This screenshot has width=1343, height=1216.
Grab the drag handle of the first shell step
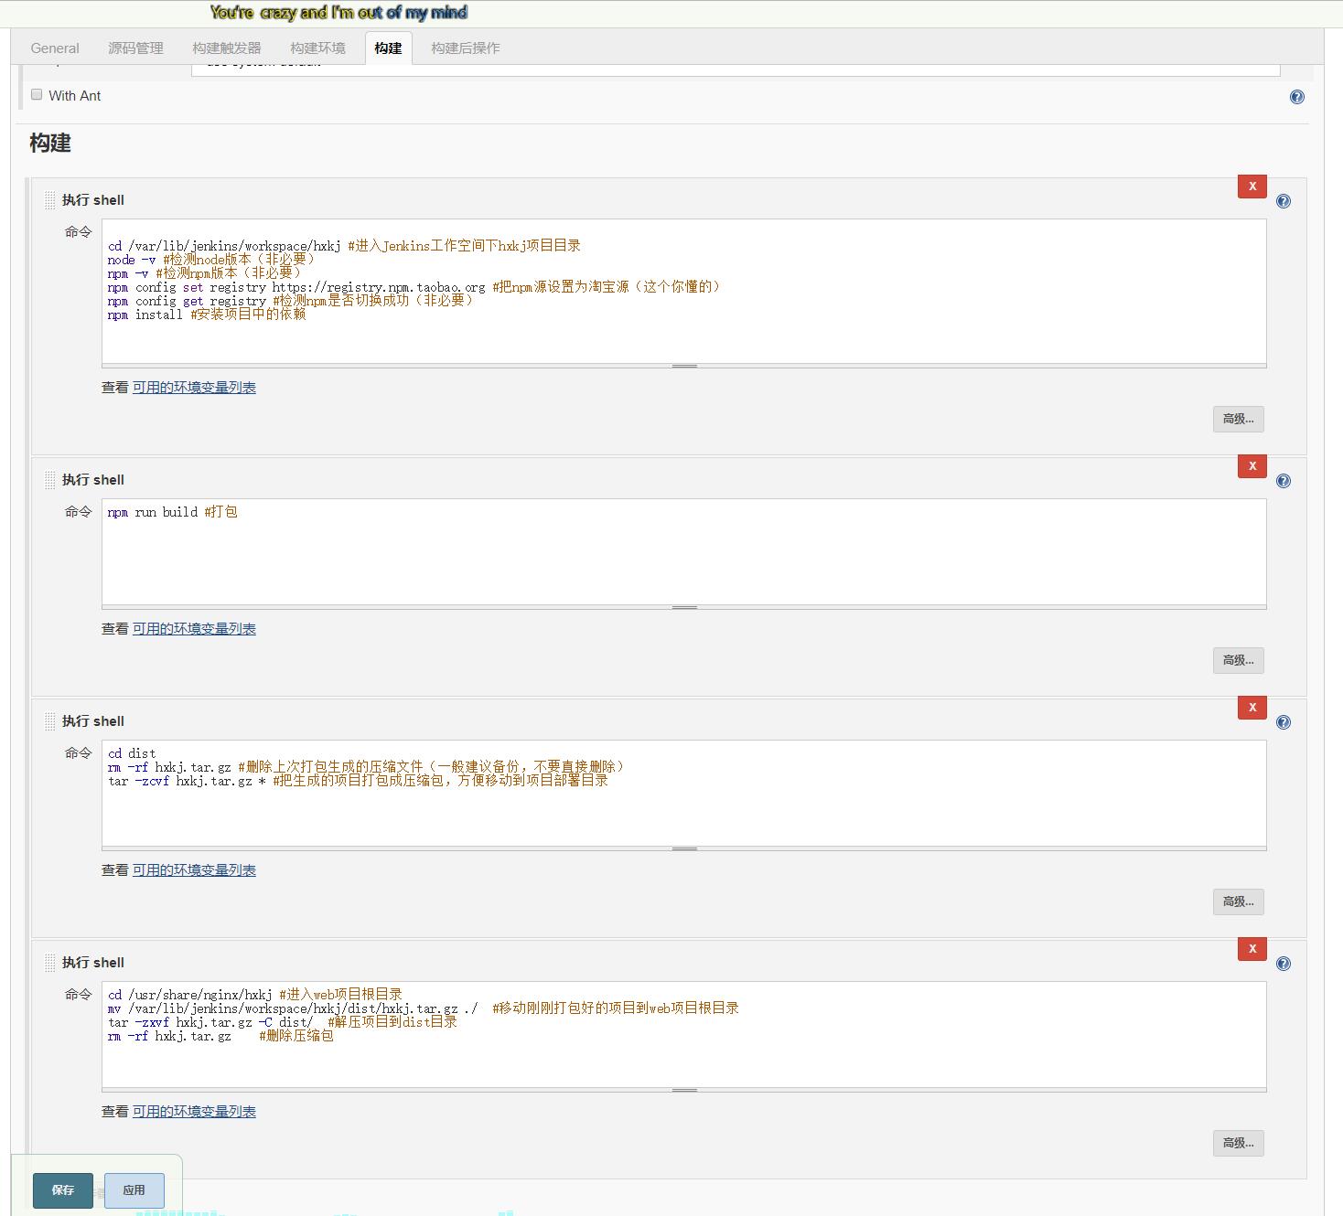point(49,200)
